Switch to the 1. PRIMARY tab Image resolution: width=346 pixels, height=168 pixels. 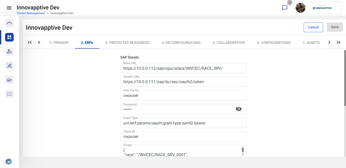[x=59, y=43]
